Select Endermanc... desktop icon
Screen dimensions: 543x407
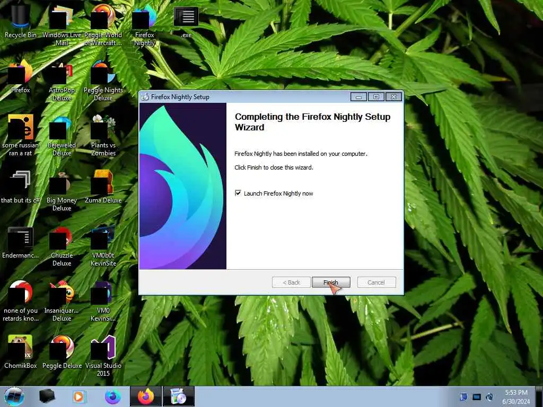(21, 242)
